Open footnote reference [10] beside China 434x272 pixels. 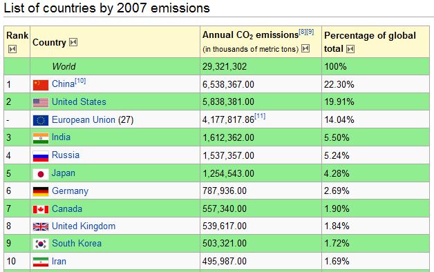pos(80,81)
